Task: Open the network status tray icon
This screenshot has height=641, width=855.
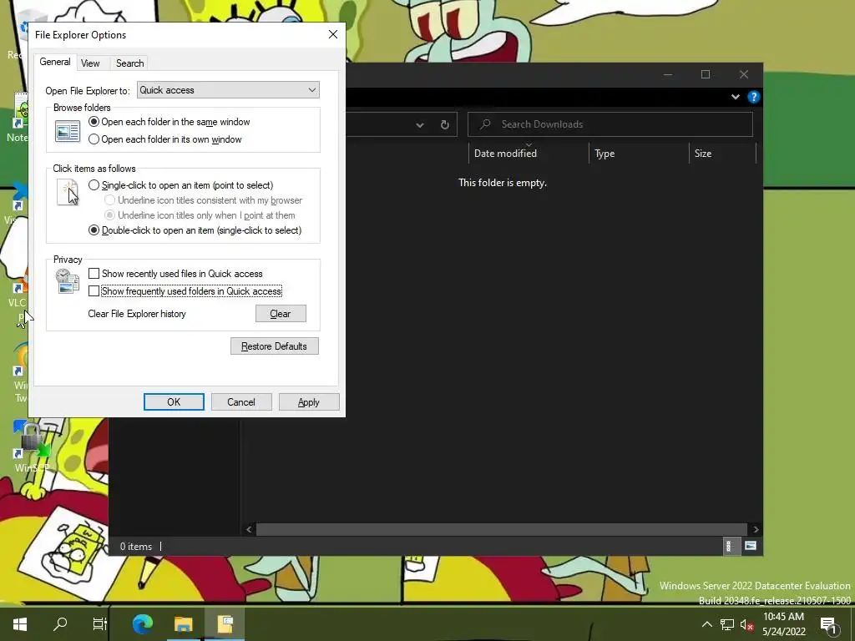Action: coord(727,624)
